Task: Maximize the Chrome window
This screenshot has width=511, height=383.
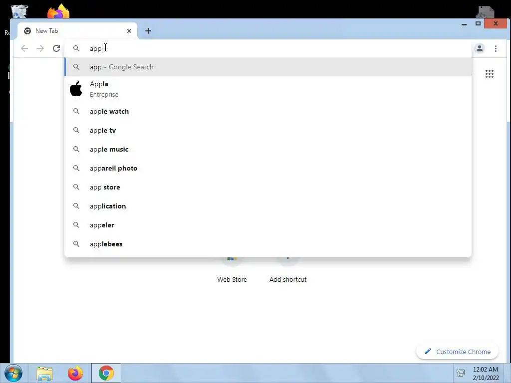Action: (x=478, y=23)
